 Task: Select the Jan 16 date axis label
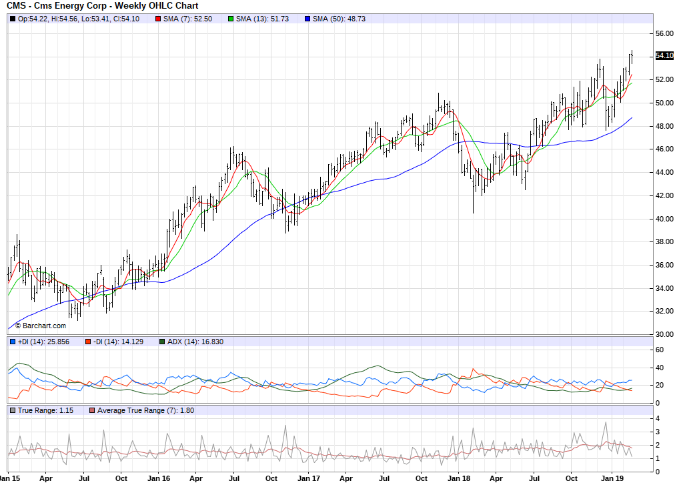[x=158, y=478]
